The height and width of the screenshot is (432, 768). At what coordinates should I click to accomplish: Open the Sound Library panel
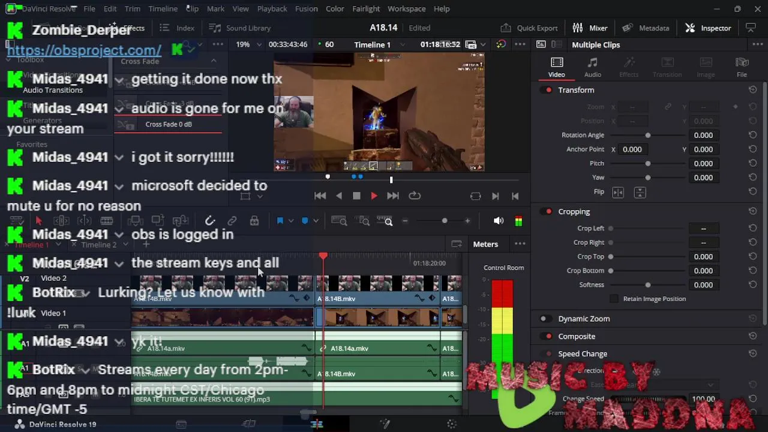point(239,28)
